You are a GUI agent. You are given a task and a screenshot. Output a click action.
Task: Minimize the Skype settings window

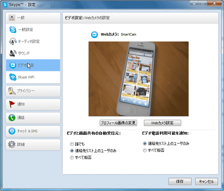pos(194,4)
